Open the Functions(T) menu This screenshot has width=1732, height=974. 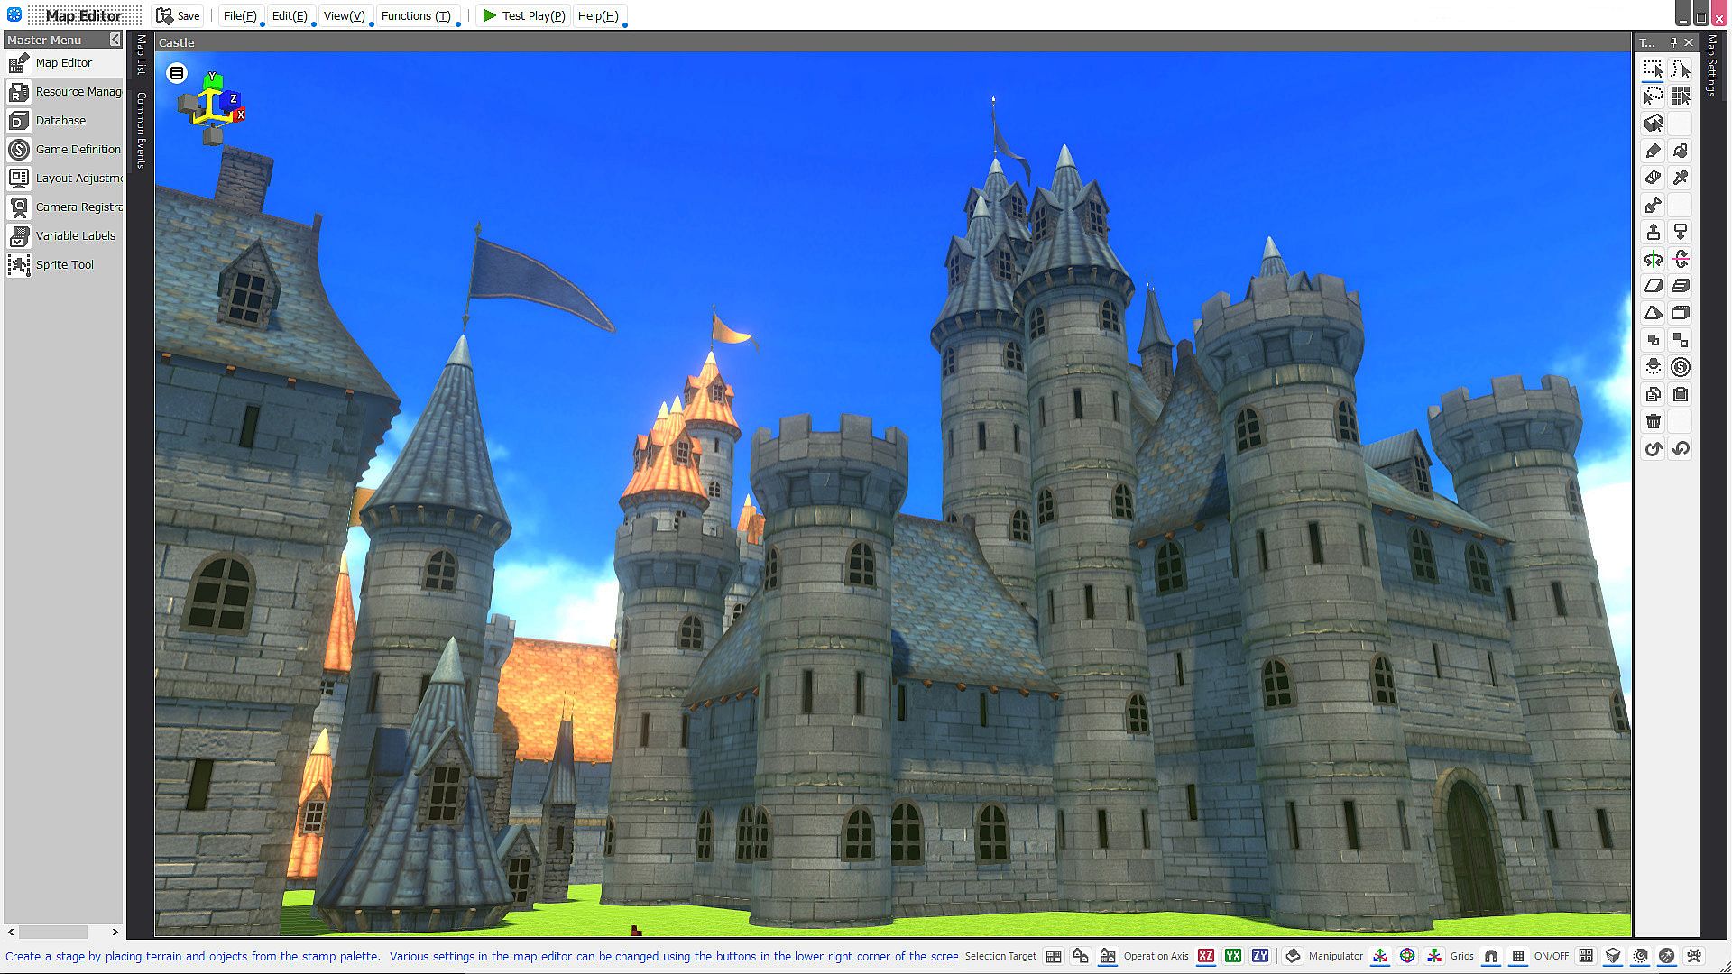416,15
